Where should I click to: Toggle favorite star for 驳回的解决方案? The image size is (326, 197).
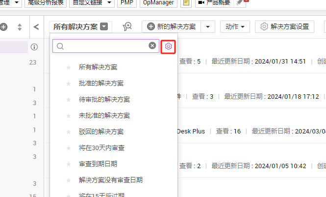click(x=69, y=131)
